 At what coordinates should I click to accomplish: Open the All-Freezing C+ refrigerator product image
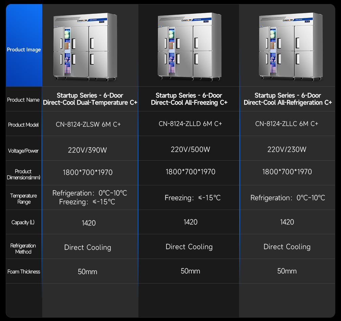coord(190,47)
